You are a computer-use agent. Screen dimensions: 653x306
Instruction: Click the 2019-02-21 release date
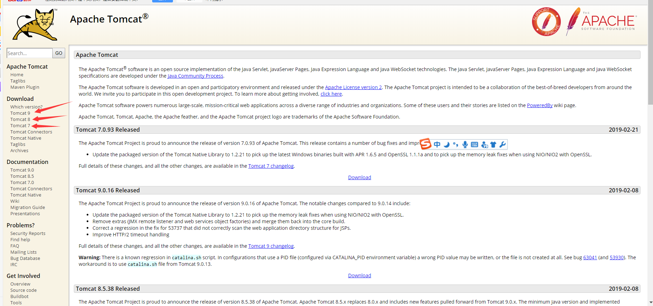[x=623, y=130]
